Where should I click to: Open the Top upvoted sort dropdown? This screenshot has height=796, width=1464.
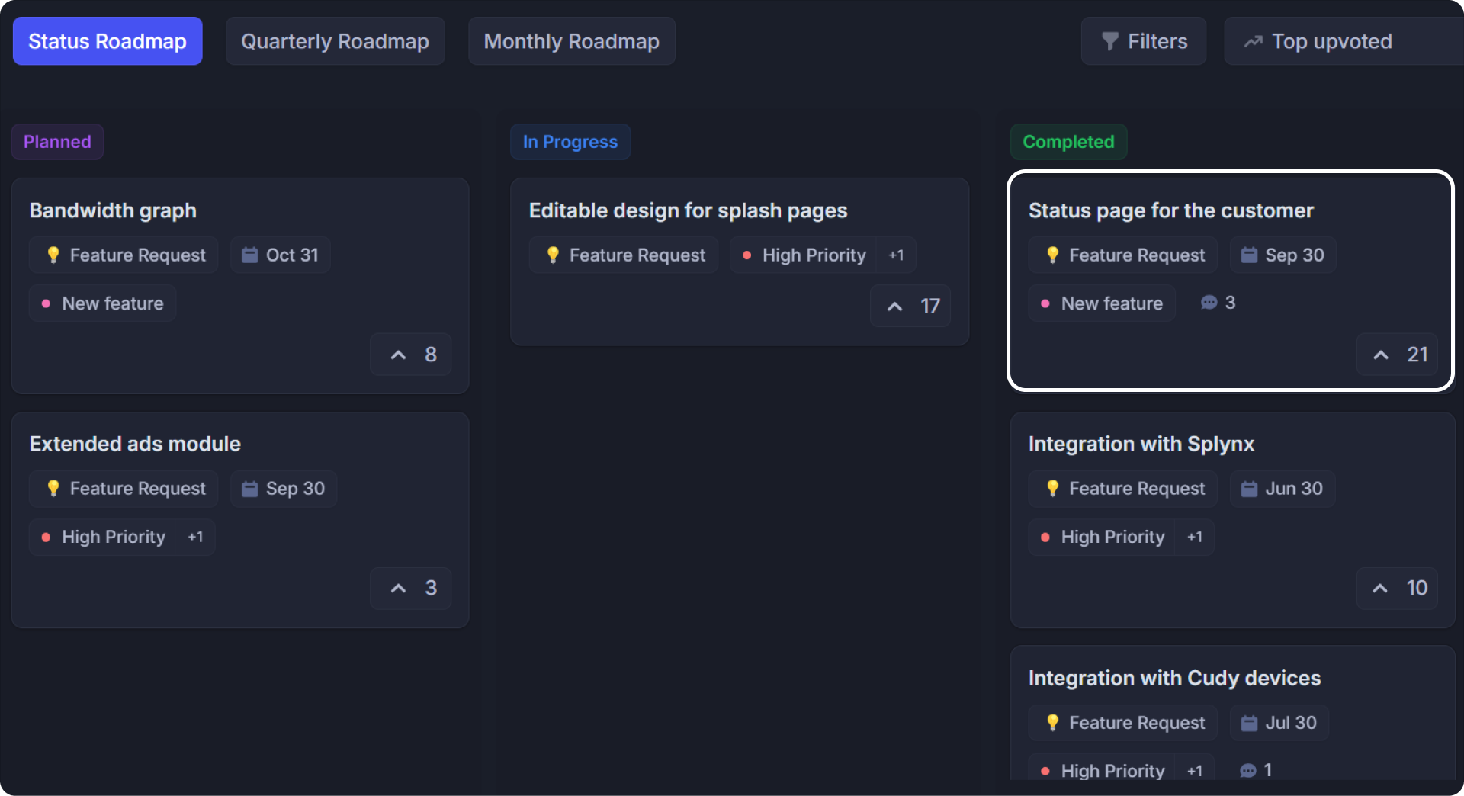pos(1331,41)
